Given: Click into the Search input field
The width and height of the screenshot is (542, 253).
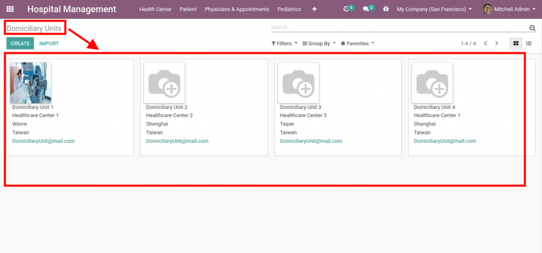Looking at the screenshot, I should 397,28.
